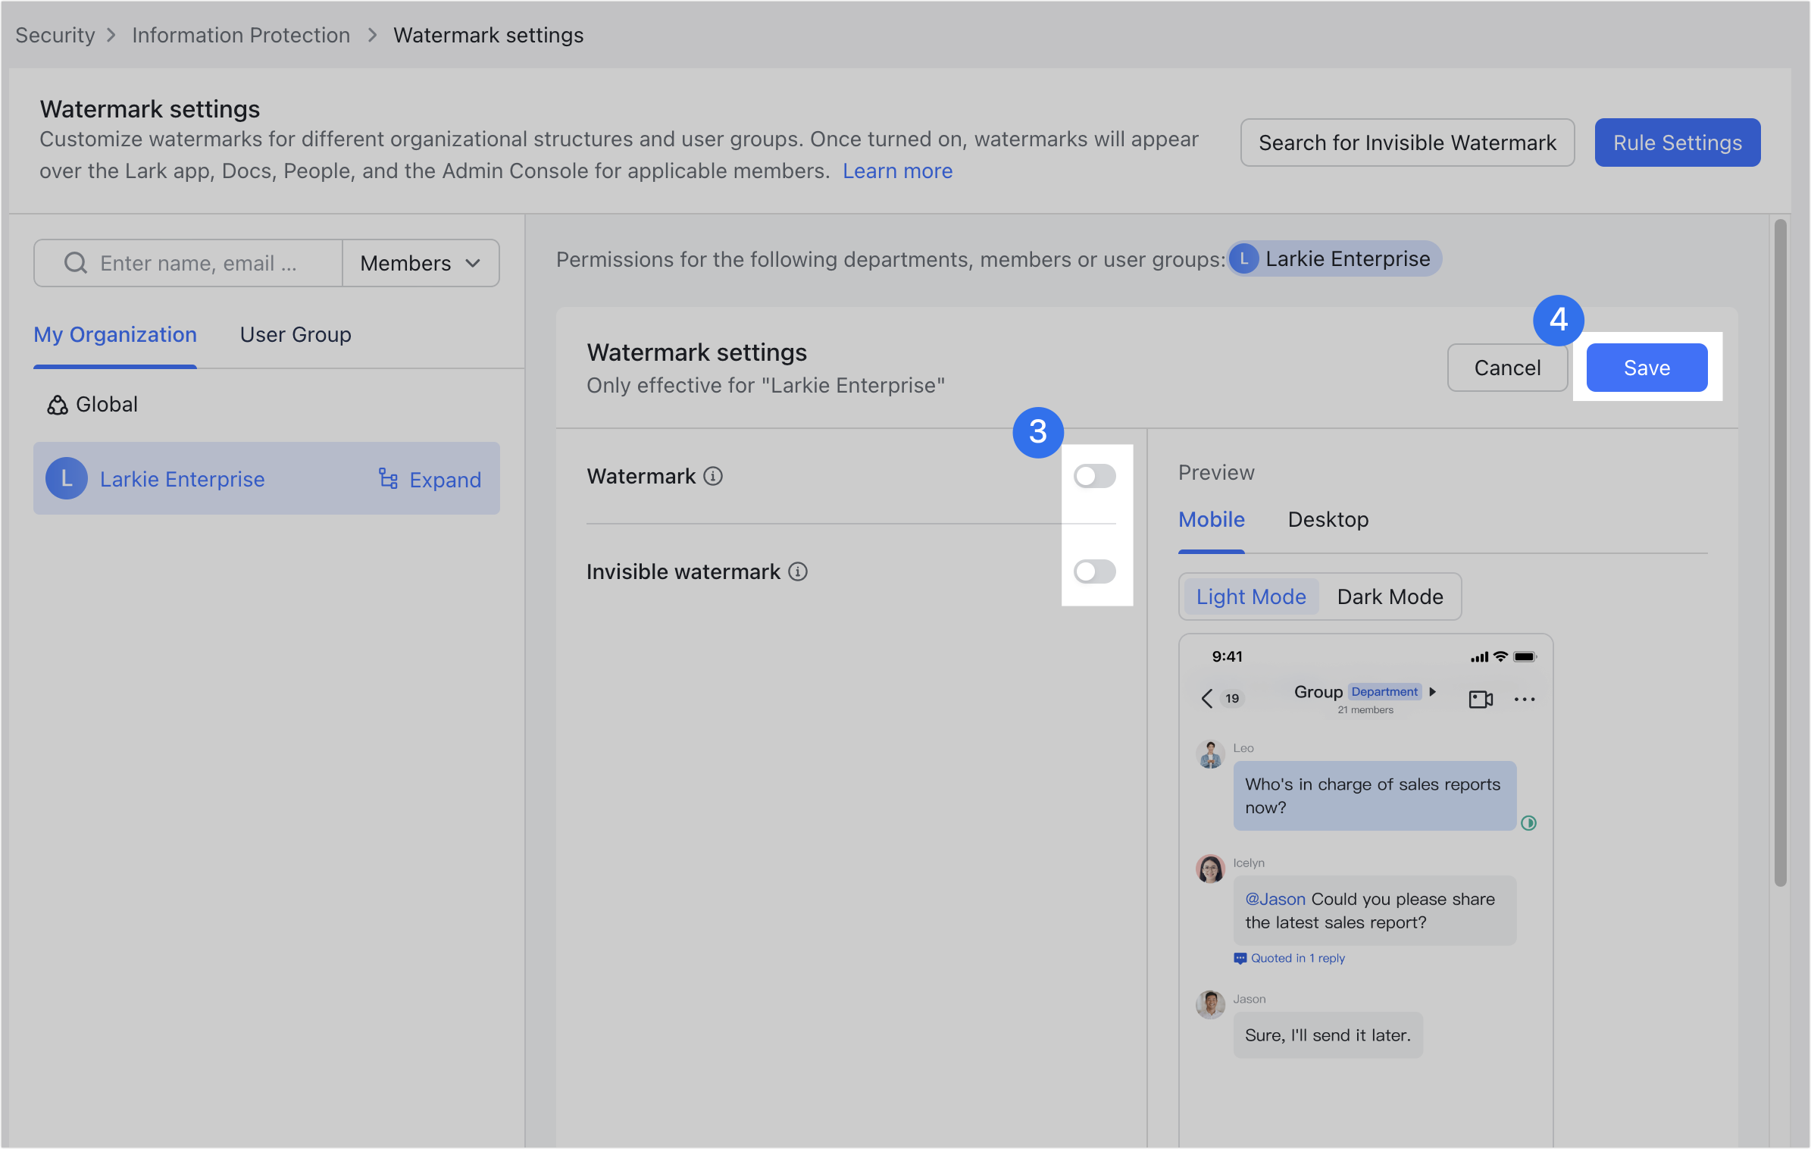Click the video call icon in the chat preview
The width and height of the screenshot is (1811, 1149).
(x=1480, y=699)
